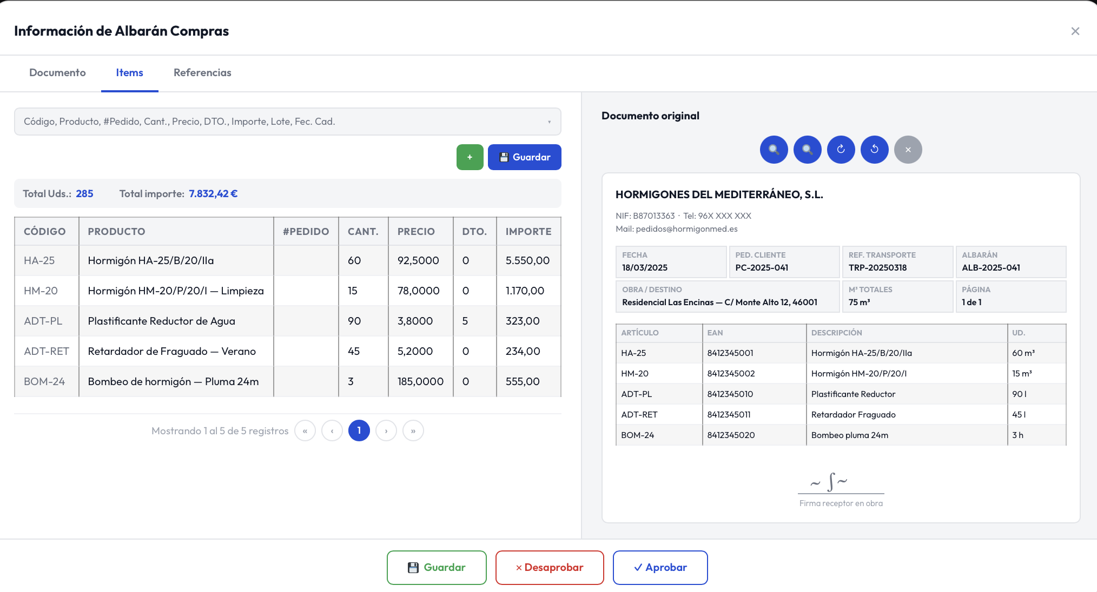This screenshot has height=592, width=1097.
Task: Click the green-outlined Guardar button at the bottom
Action: (437, 568)
